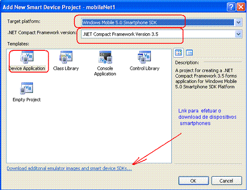Image resolution: width=247 pixels, height=190 pixels.
Task: Select the Device Application template icon
Action: pos(27,57)
